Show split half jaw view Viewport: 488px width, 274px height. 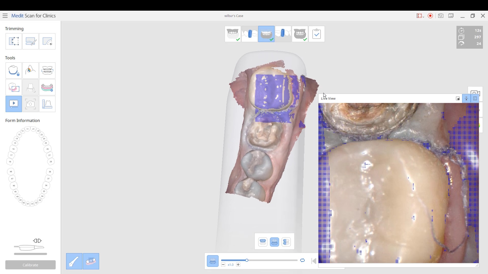click(x=286, y=242)
